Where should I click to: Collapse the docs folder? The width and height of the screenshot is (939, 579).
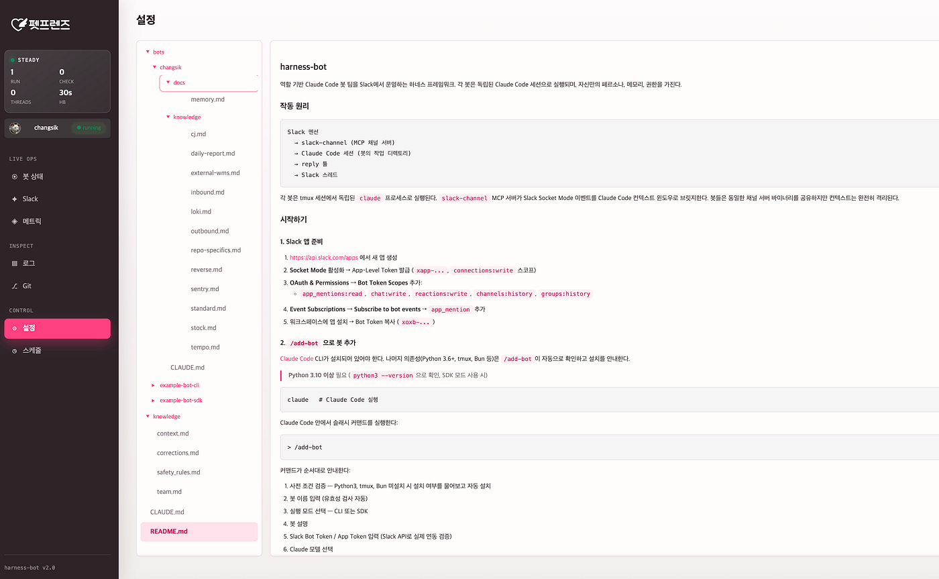point(168,83)
